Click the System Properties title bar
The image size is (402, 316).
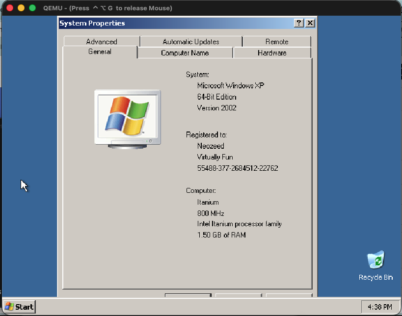[x=176, y=23]
